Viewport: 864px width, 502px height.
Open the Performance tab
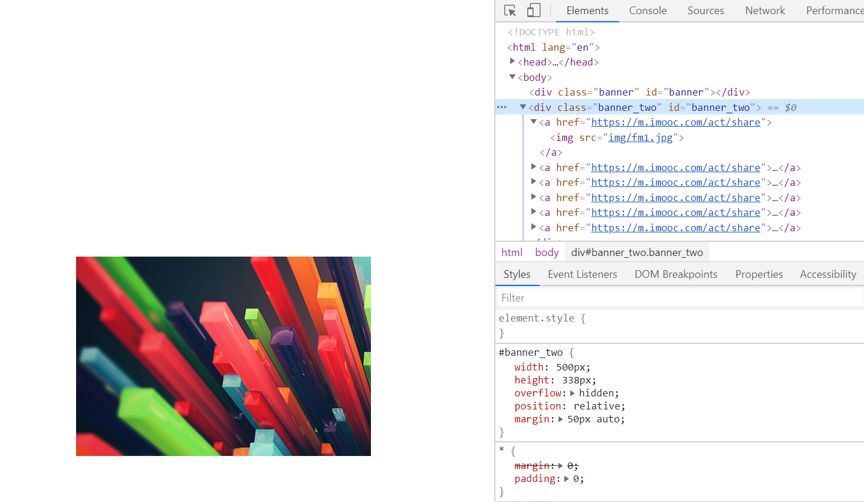coord(834,11)
